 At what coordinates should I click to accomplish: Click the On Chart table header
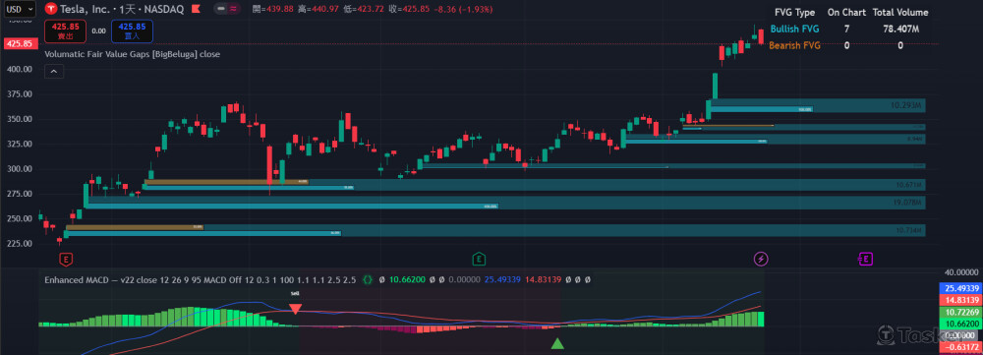coord(846,13)
